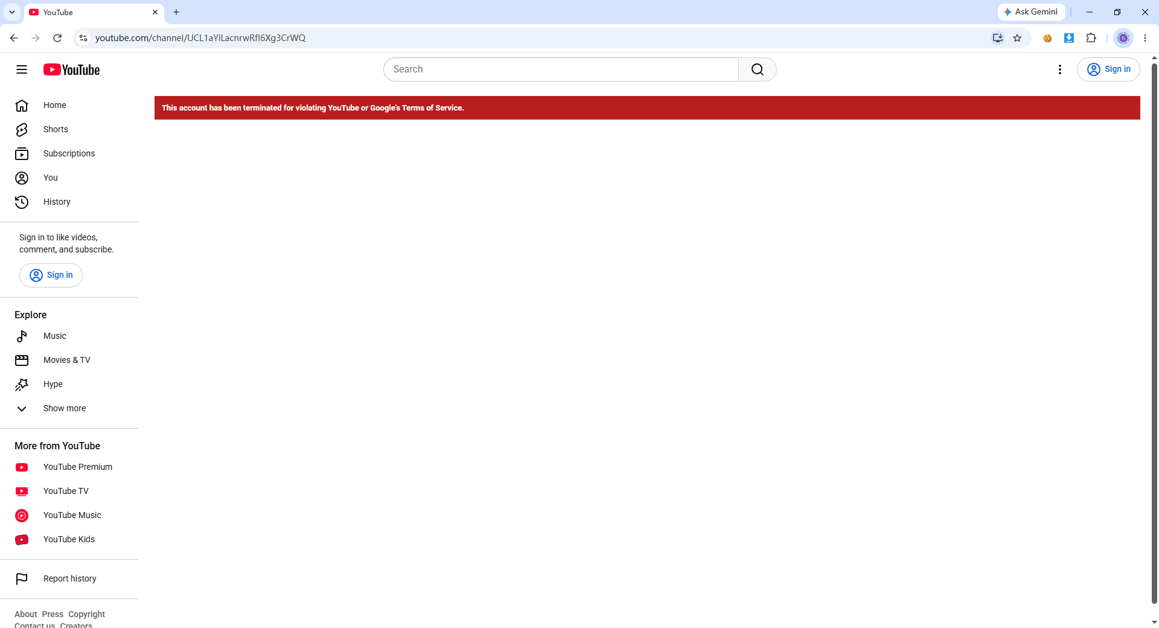Click the sidebar Sign in button

[51, 275]
